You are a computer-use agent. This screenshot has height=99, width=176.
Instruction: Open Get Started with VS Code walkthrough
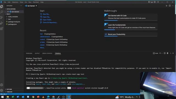131,17
